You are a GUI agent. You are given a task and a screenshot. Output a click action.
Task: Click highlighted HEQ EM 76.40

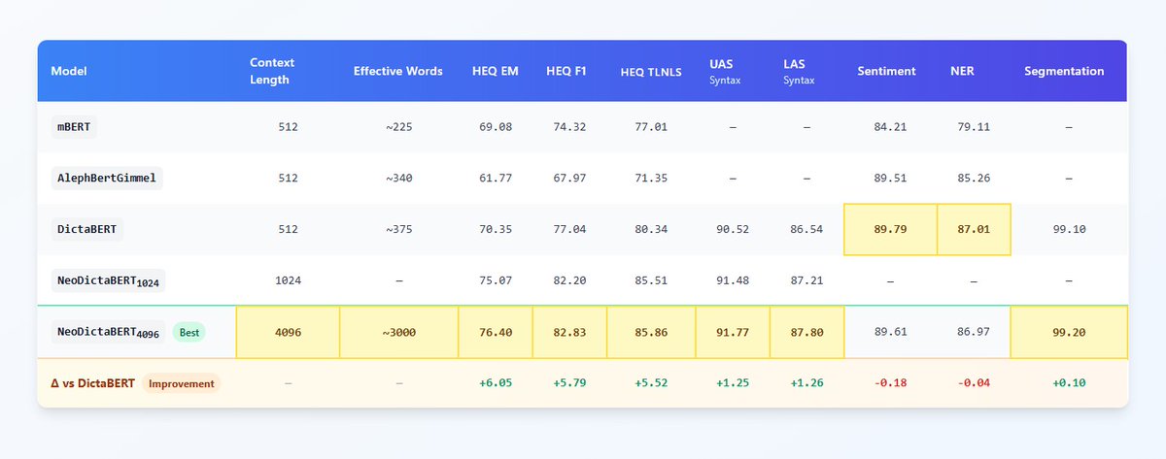(496, 332)
